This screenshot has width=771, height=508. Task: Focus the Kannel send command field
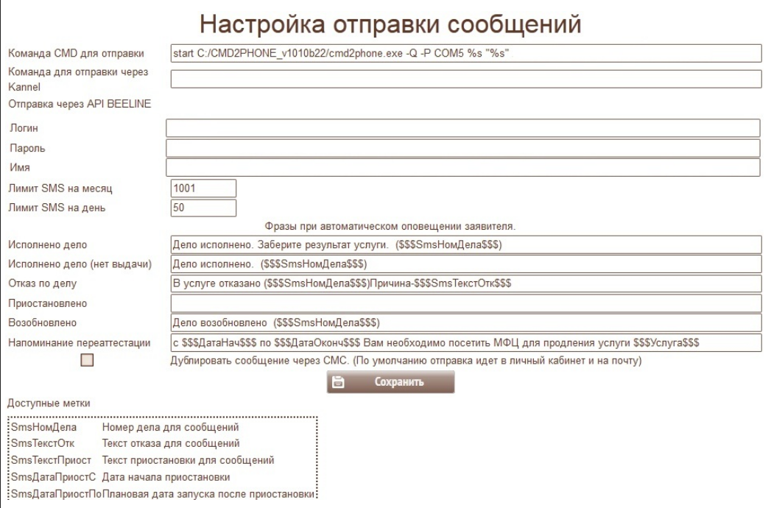click(465, 79)
